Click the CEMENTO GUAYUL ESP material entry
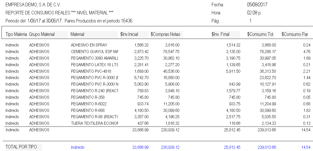This screenshot has width=313, height=151. point(94,52)
